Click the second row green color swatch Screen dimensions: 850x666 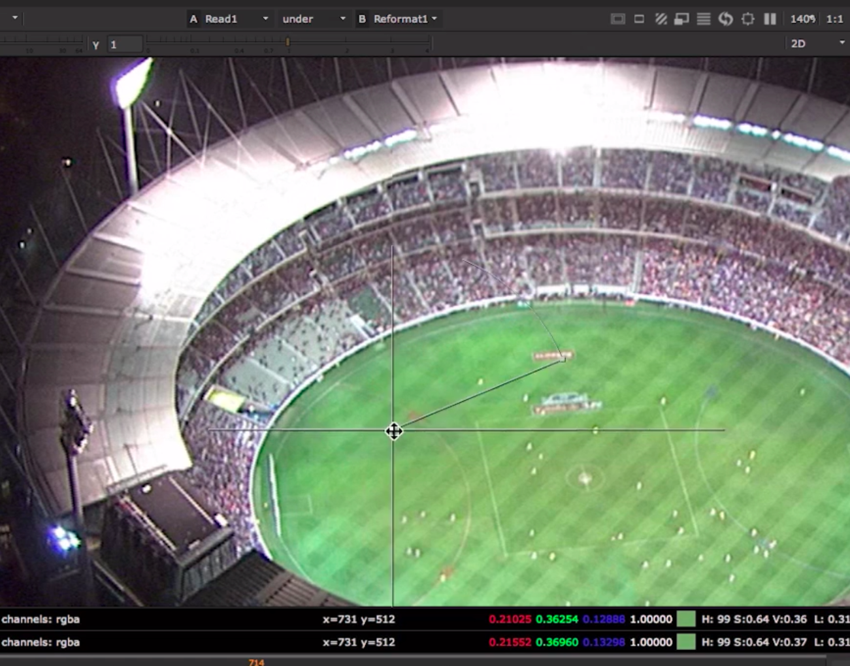click(686, 642)
